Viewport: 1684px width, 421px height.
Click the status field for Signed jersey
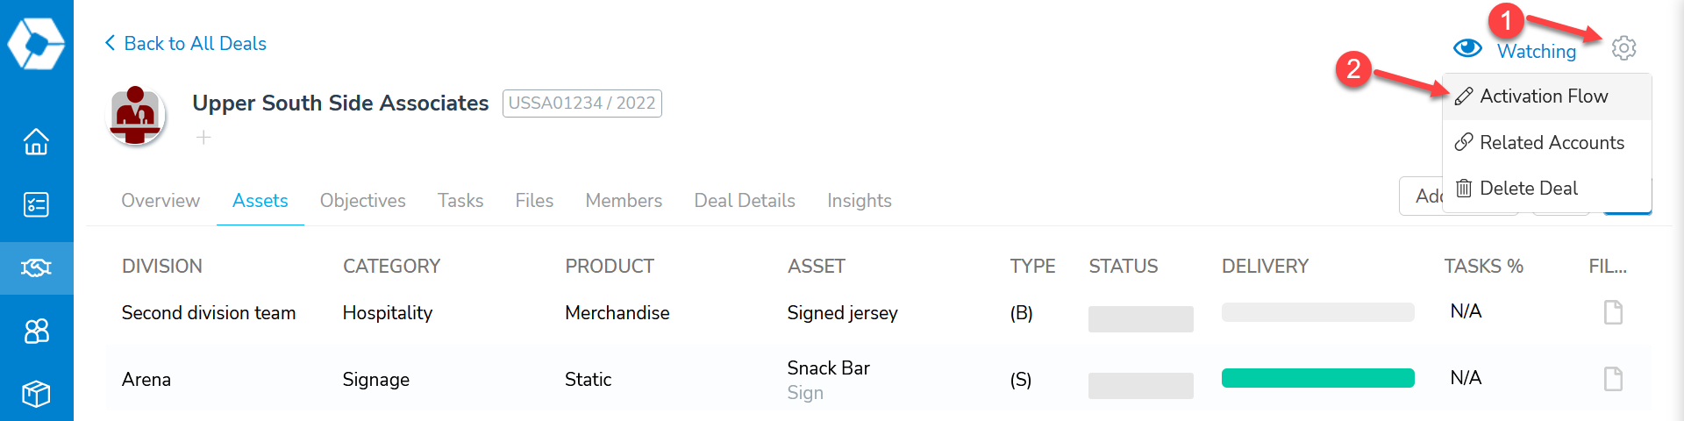1140,319
